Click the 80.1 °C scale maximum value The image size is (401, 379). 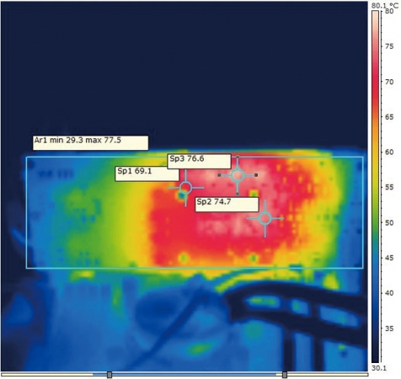386,5
